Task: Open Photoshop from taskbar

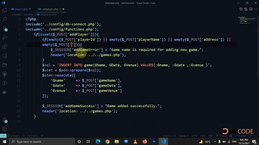Action: coord(154,141)
